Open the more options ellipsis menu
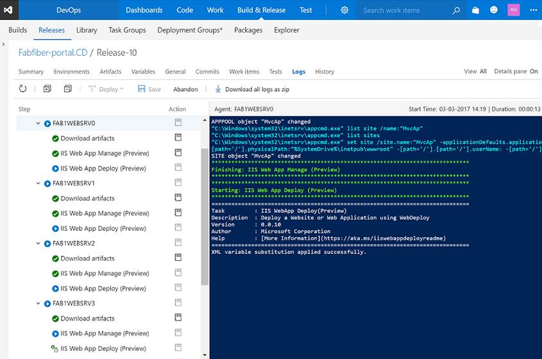The image size is (542, 359). pyautogui.click(x=534, y=10)
